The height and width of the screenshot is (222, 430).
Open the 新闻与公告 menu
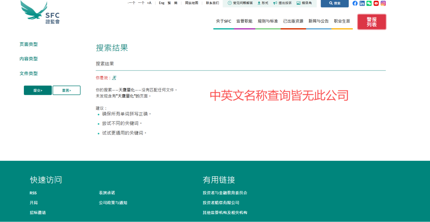click(x=319, y=21)
